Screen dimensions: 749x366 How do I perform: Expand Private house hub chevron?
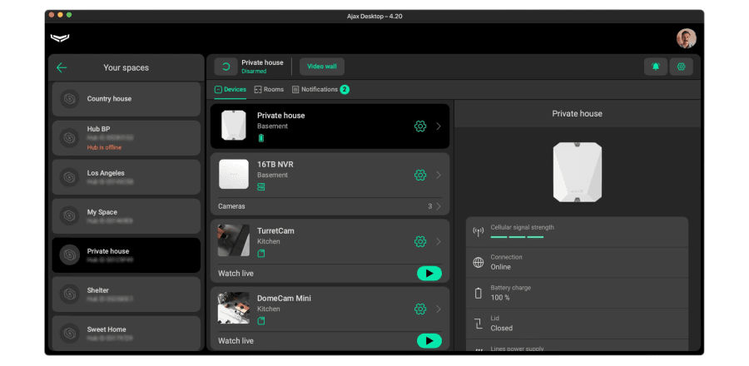439,126
